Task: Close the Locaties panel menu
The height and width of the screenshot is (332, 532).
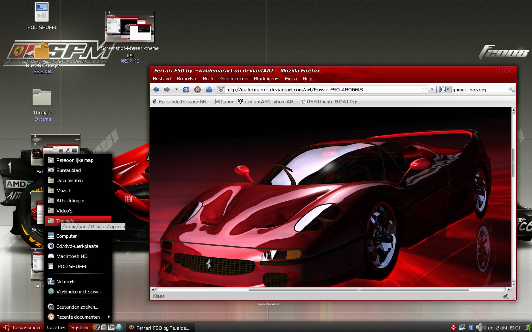Action: 56,328
